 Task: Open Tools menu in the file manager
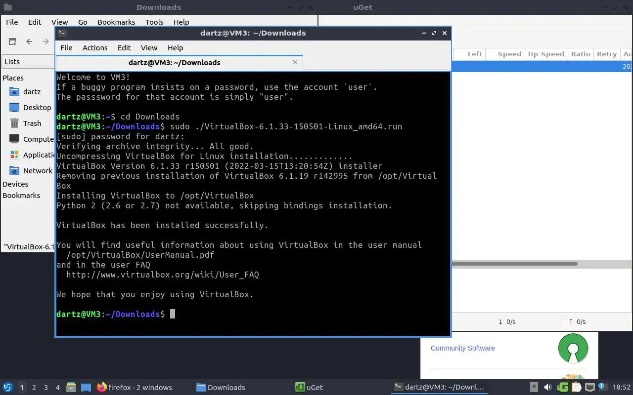pos(154,22)
